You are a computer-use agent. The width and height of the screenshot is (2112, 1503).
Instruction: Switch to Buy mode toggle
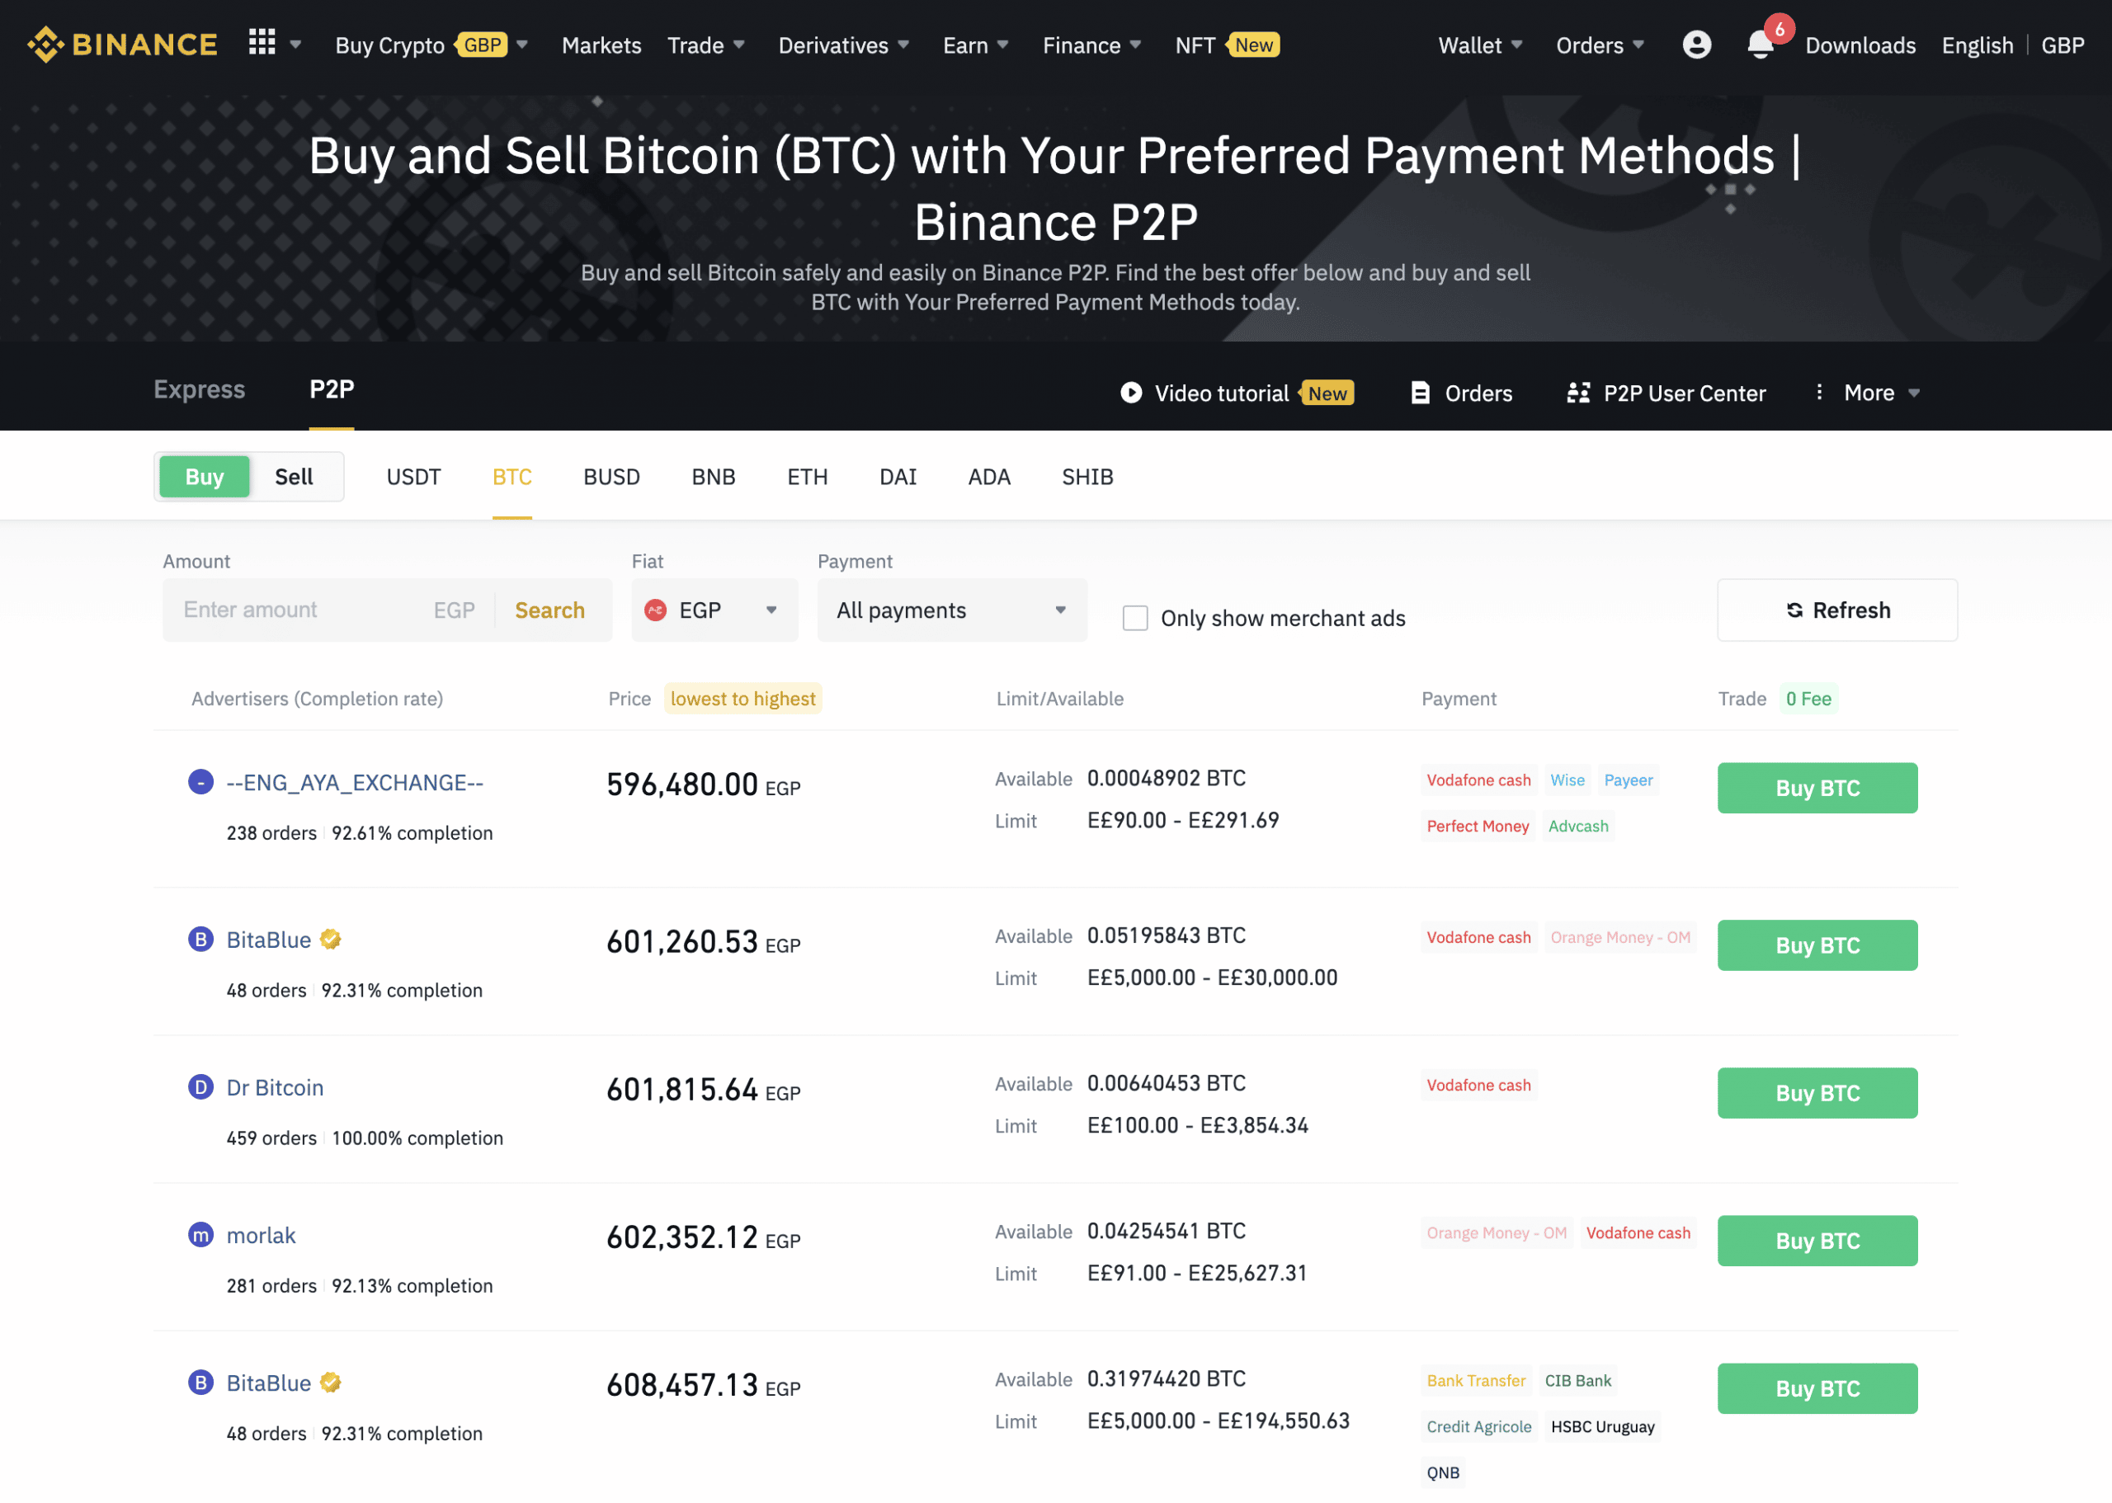point(205,477)
